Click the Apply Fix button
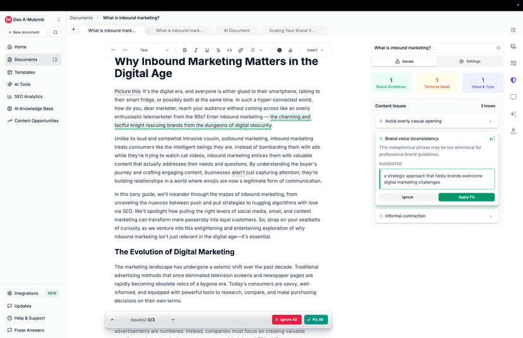The height and width of the screenshot is (338, 523). click(x=466, y=197)
